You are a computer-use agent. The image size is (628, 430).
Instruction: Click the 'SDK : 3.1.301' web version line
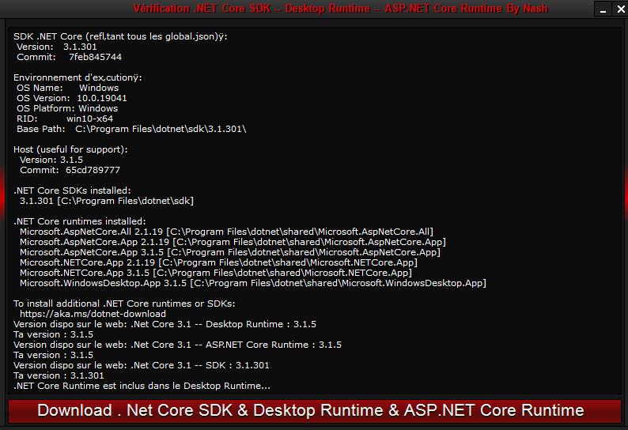[x=142, y=365]
